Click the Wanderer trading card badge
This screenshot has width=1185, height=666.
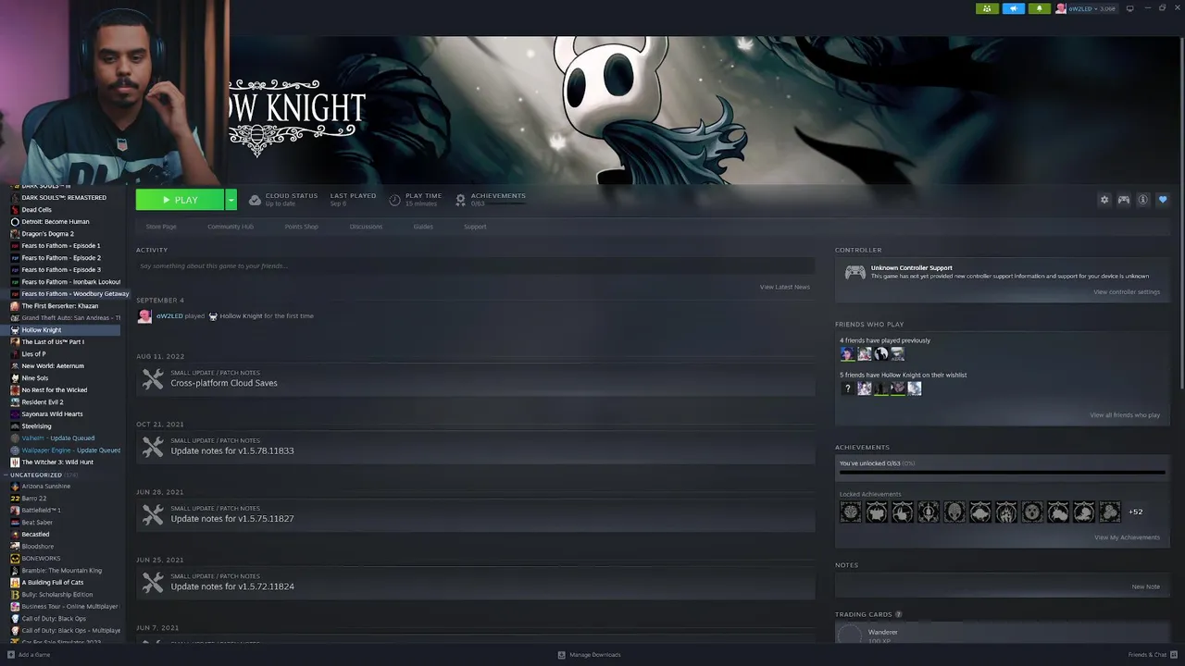click(x=850, y=635)
